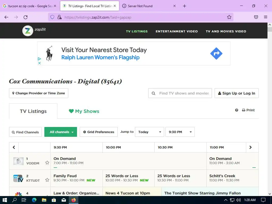Click Change Provider or Time Zone button
272x204 pixels.
(39, 93)
